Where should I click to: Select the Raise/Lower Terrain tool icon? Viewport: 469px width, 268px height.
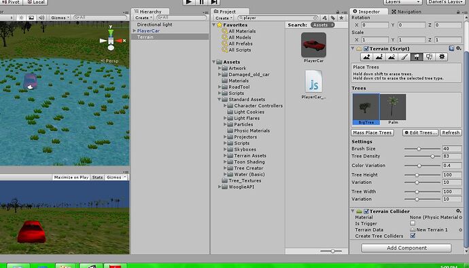[367, 57]
